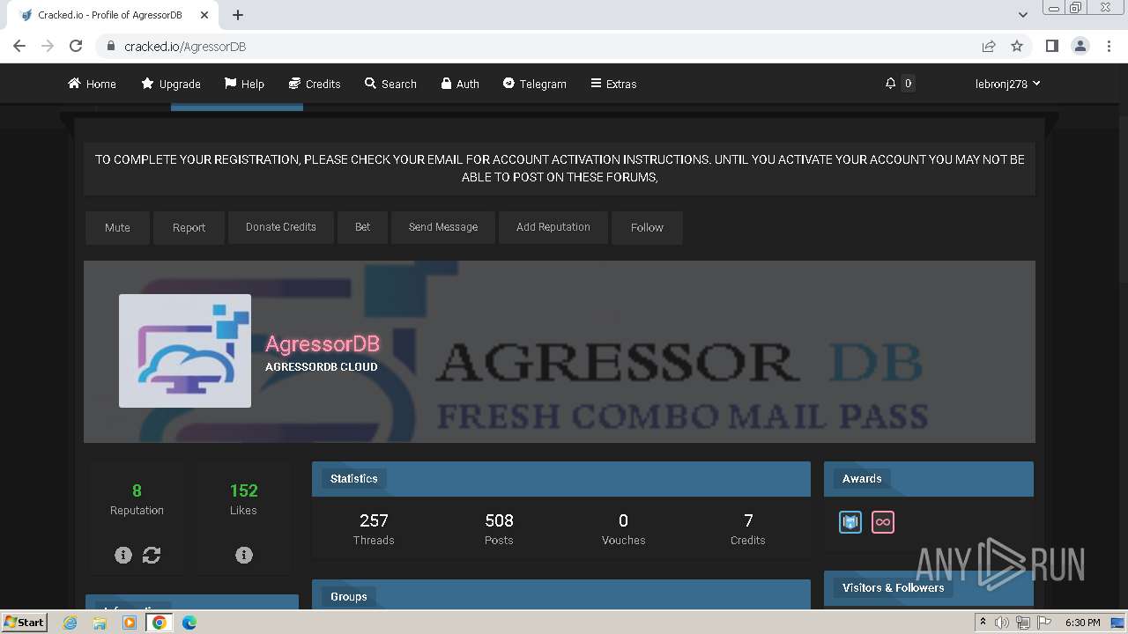1128x634 pixels.
Task: Open Chrome's three-dot menu
Action: point(1109,46)
